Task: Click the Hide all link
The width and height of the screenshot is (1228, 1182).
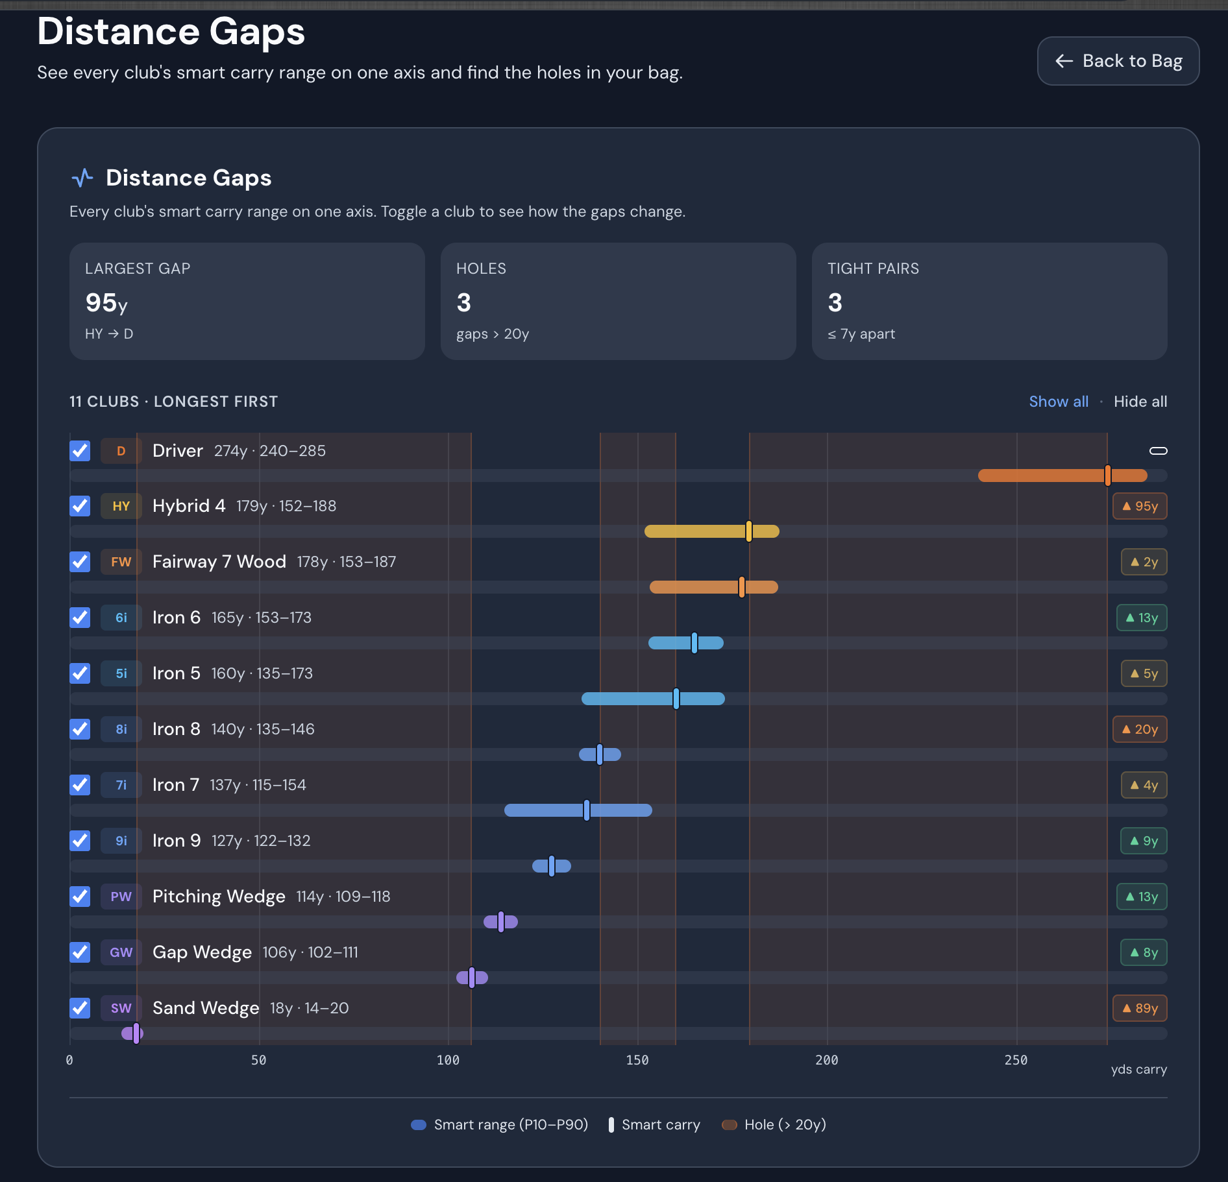Action: point(1140,402)
